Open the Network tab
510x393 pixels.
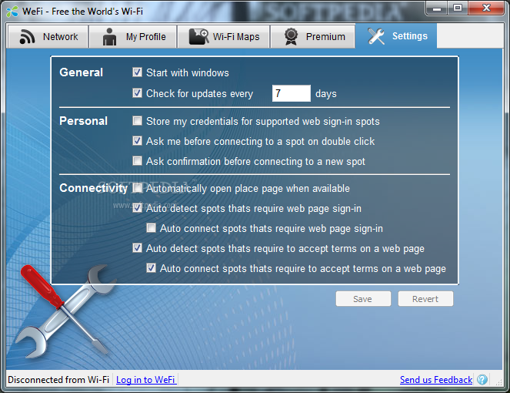coord(48,36)
